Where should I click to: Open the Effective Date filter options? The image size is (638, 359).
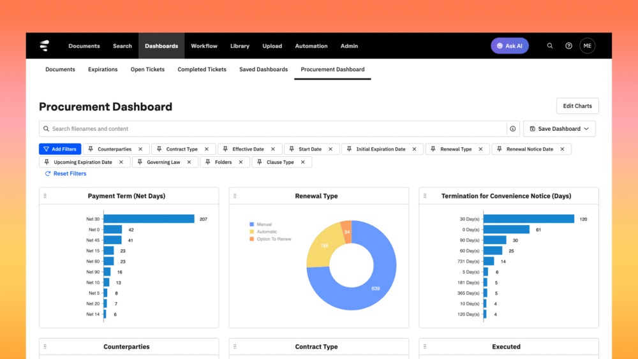click(x=248, y=149)
